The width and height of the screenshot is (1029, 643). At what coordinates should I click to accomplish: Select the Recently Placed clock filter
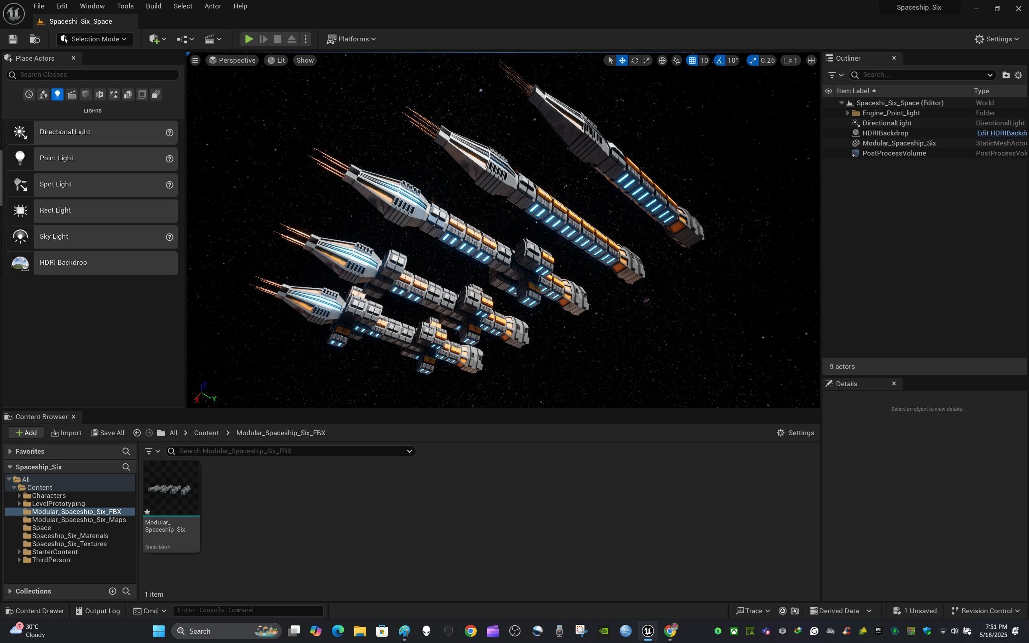(x=29, y=94)
